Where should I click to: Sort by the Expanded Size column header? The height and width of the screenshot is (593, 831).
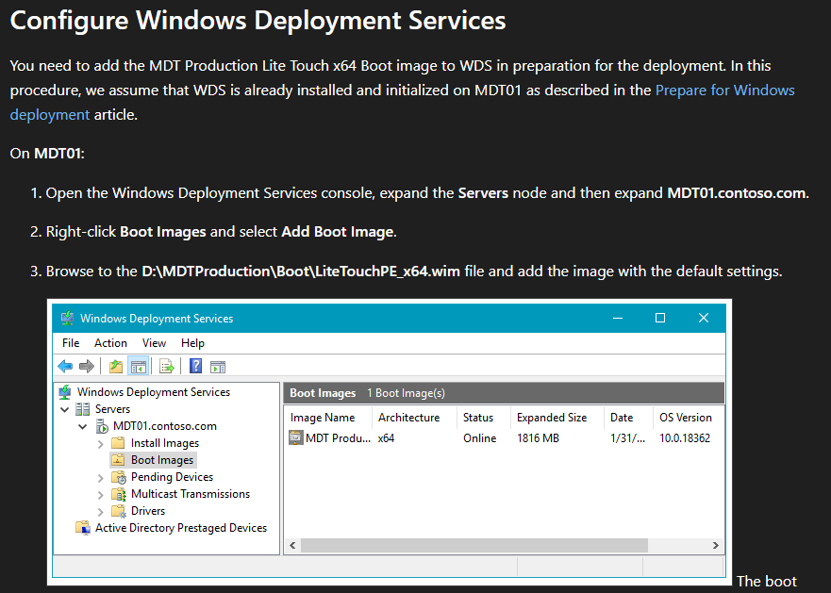coord(552,417)
